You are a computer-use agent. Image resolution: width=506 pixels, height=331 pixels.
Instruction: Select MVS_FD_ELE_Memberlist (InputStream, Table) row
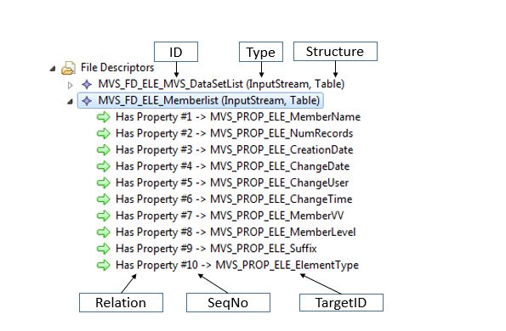201,100
